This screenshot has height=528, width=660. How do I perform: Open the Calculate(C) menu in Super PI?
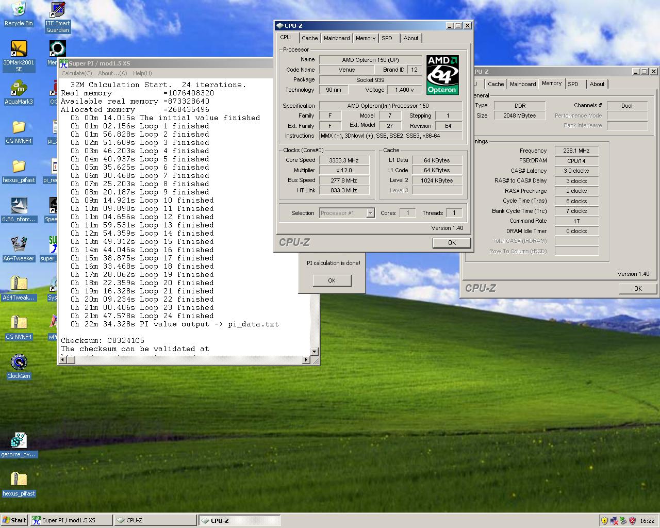point(76,73)
